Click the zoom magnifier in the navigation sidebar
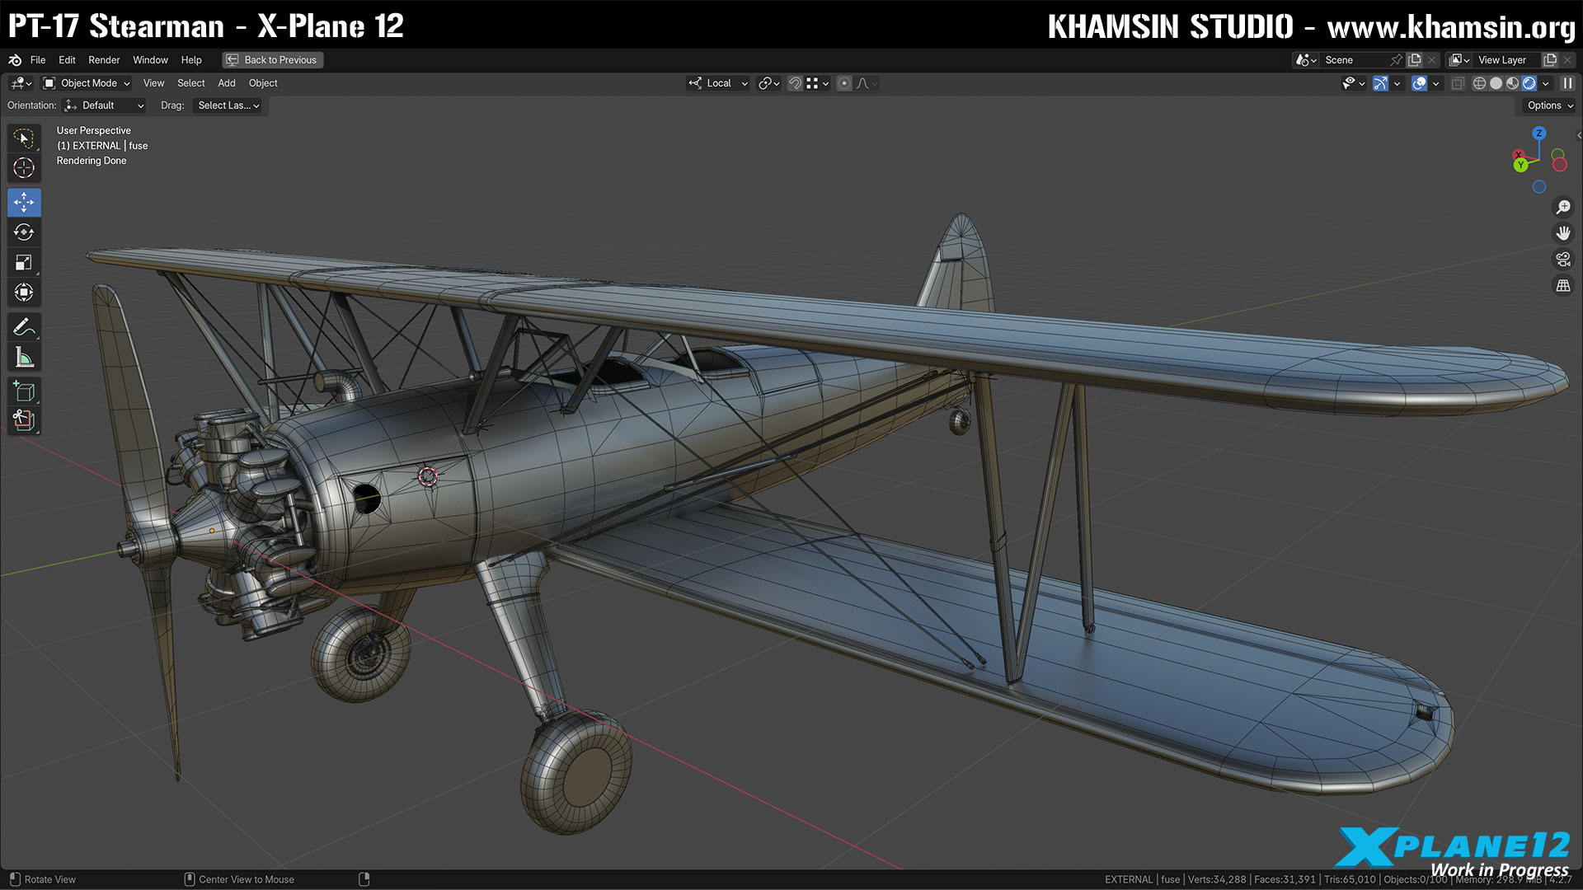 [x=1563, y=208]
